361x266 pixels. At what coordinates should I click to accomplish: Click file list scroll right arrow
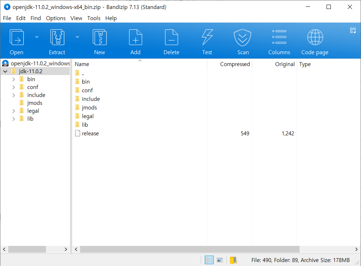tap(356, 249)
